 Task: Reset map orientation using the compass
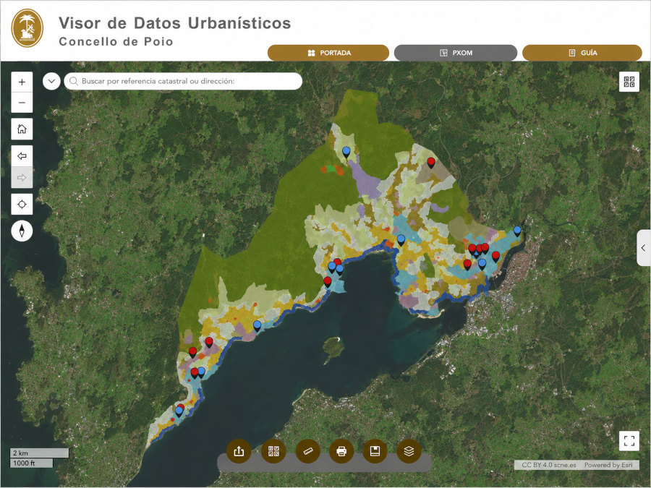pyautogui.click(x=22, y=231)
